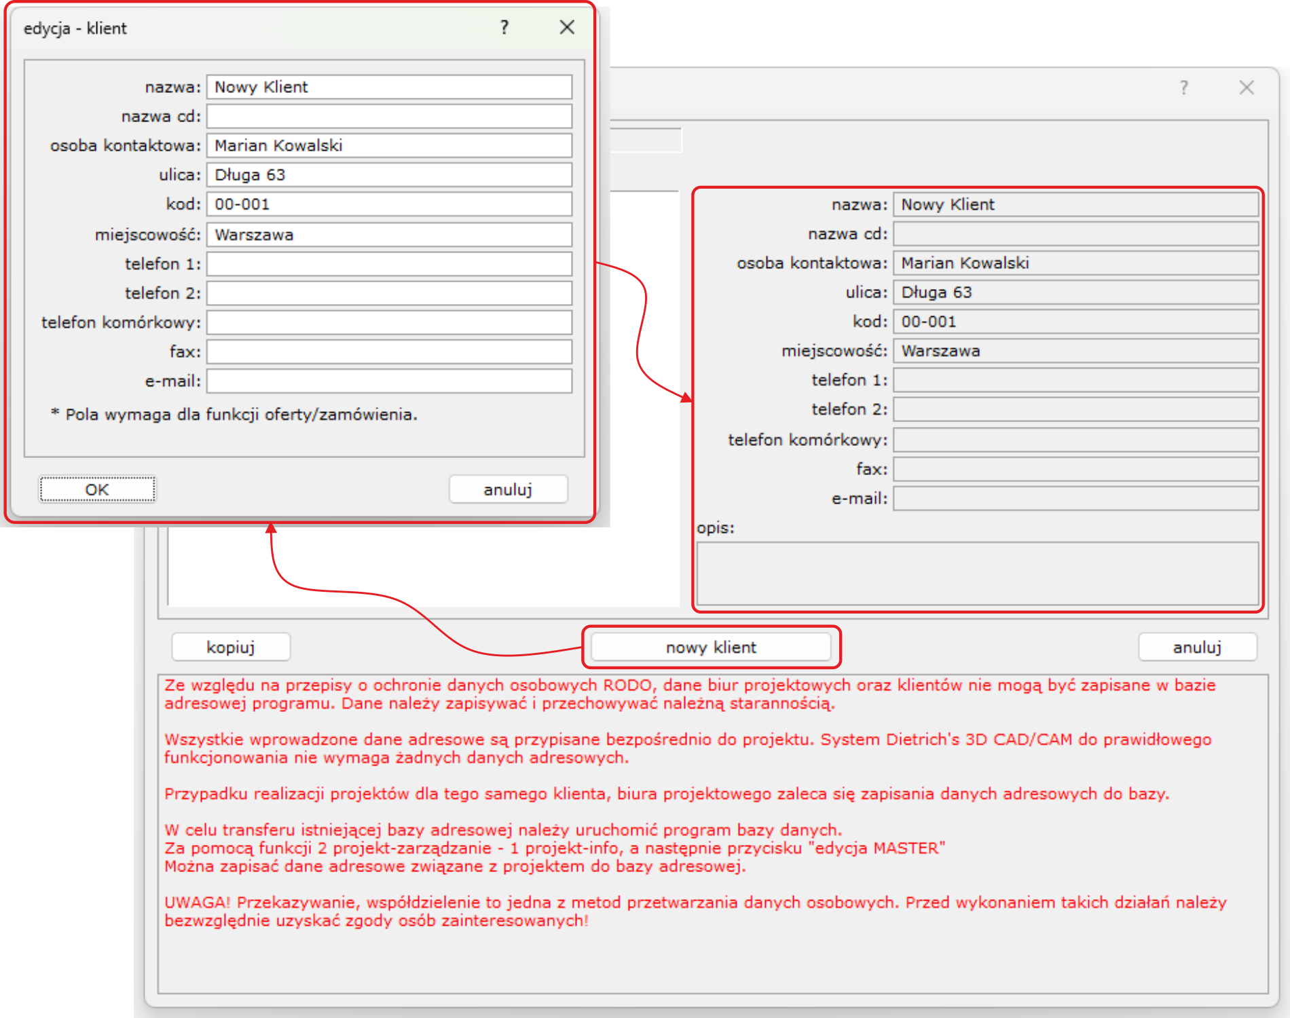Click the empty nazwa cd input field
This screenshot has height=1018, width=1290.
389,116
